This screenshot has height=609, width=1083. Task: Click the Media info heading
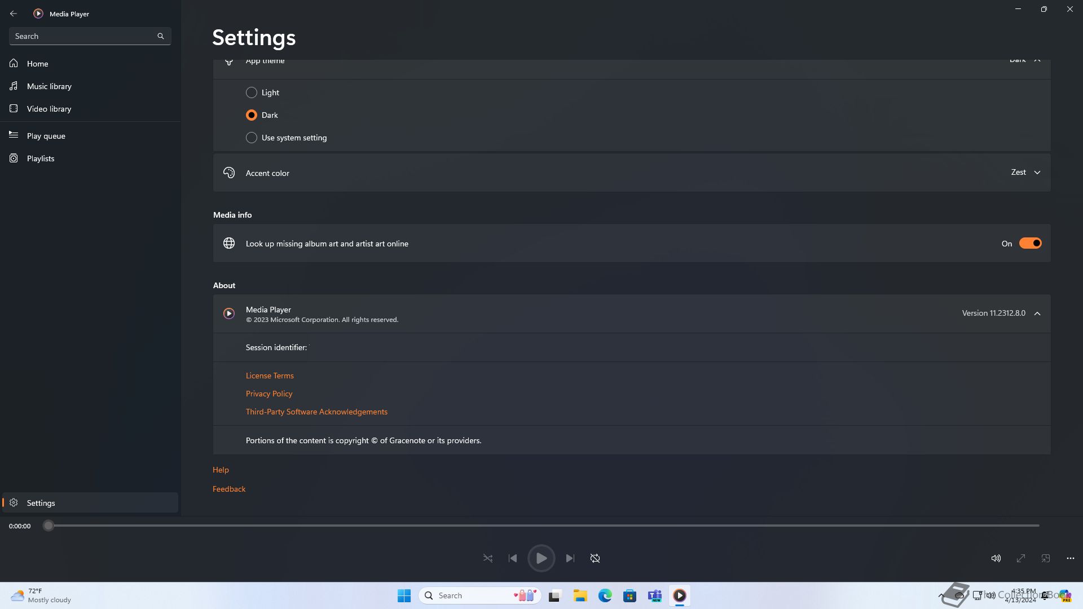coord(232,215)
